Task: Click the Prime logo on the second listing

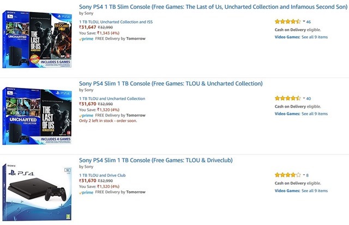Action: [x=86, y=116]
